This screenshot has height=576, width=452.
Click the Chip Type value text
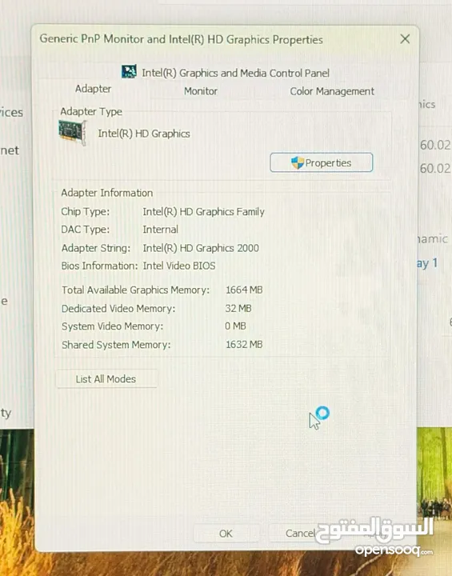click(203, 211)
